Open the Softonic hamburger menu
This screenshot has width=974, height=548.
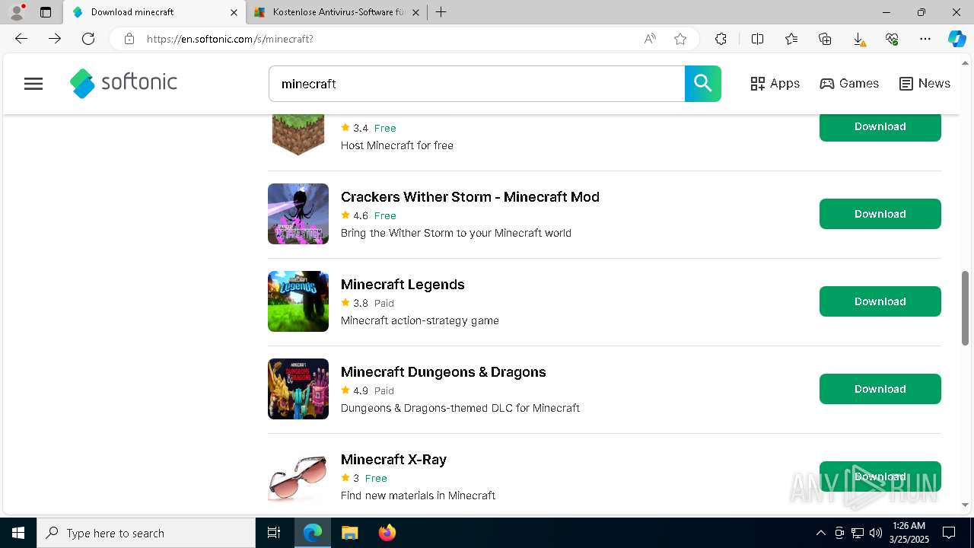coord(33,84)
